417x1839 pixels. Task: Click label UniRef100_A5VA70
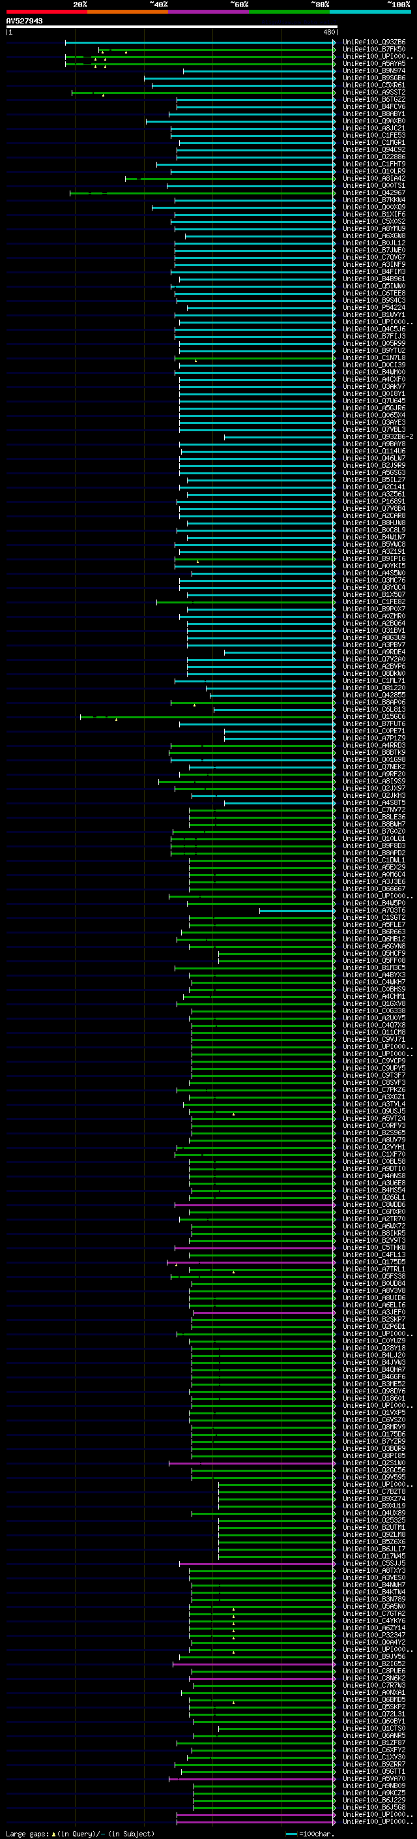[x=373, y=1779]
